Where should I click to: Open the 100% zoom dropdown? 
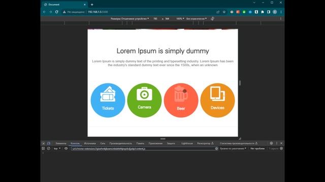[x=180, y=19]
